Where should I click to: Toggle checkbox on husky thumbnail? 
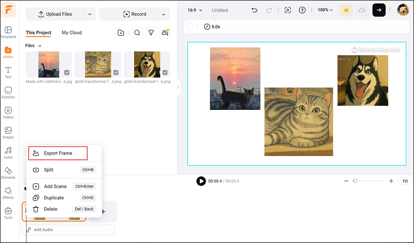(165, 72)
